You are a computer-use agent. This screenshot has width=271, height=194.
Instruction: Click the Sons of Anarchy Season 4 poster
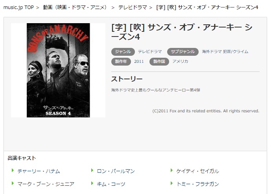(x=58, y=70)
